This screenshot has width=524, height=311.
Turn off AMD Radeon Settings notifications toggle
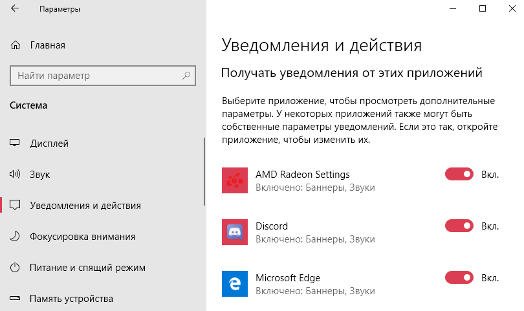459,174
